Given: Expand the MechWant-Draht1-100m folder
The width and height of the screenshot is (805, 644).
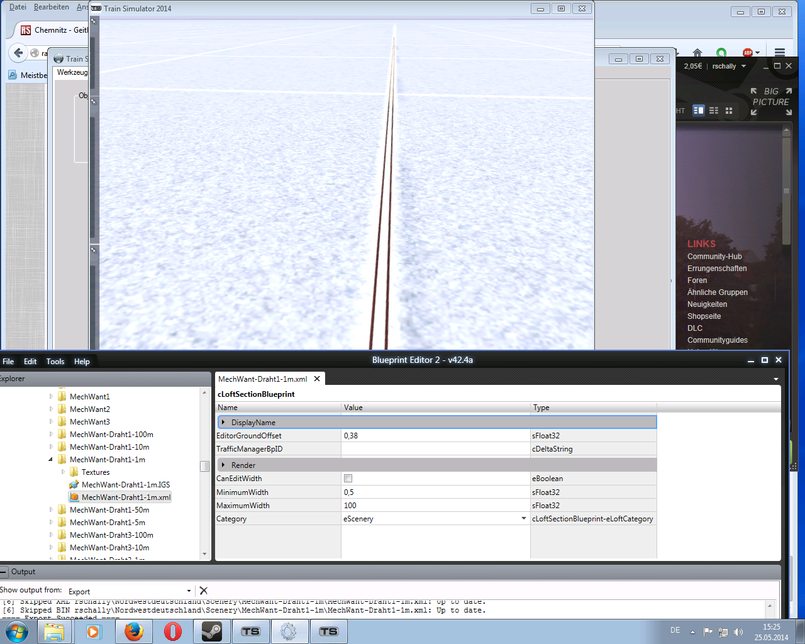Looking at the screenshot, I should click(x=51, y=435).
